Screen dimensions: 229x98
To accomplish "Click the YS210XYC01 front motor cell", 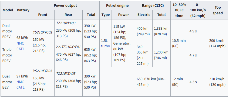I will tap(43, 43).
